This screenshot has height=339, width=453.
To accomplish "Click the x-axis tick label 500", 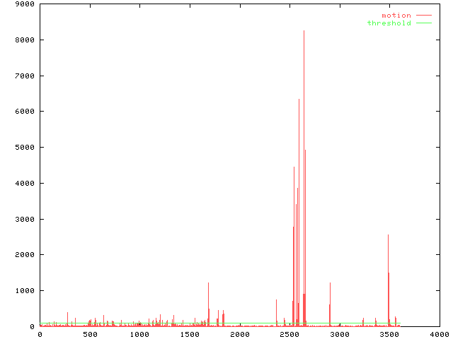I will click(89, 334).
